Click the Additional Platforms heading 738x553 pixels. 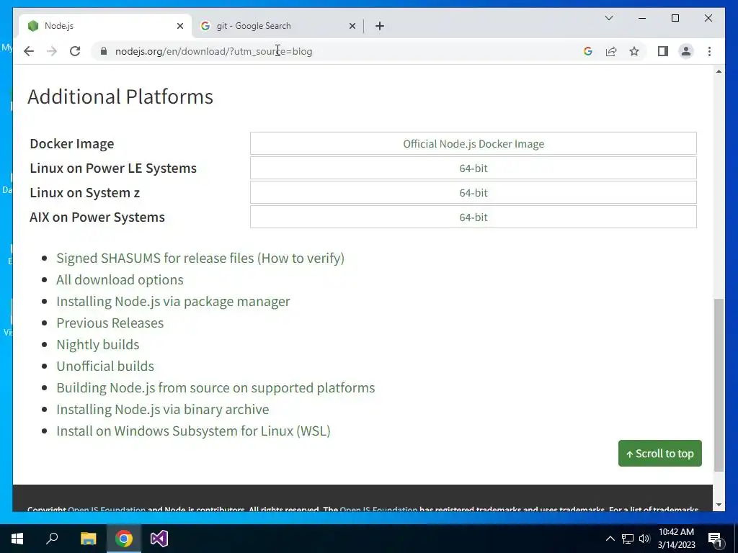click(x=120, y=96)
